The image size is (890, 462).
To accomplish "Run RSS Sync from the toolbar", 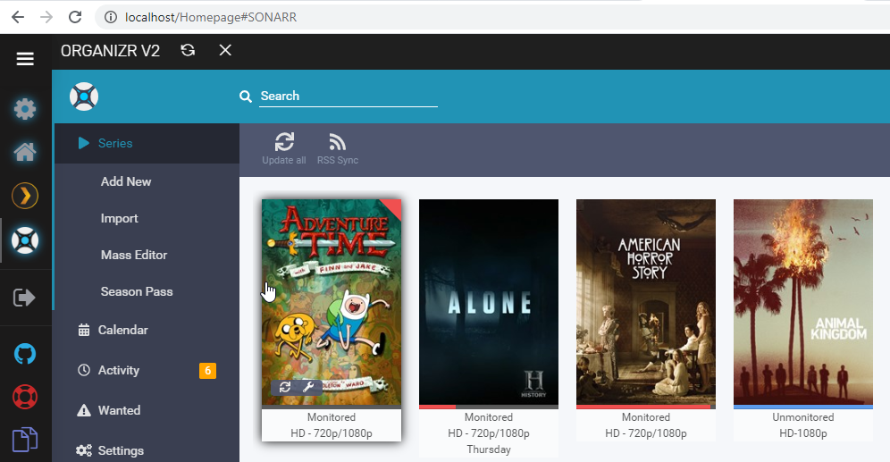I will click(338, 148).
